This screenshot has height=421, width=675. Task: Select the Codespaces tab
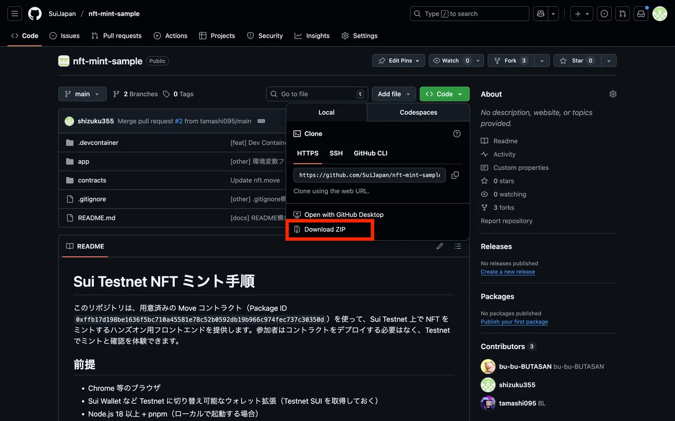click(418, 112)
